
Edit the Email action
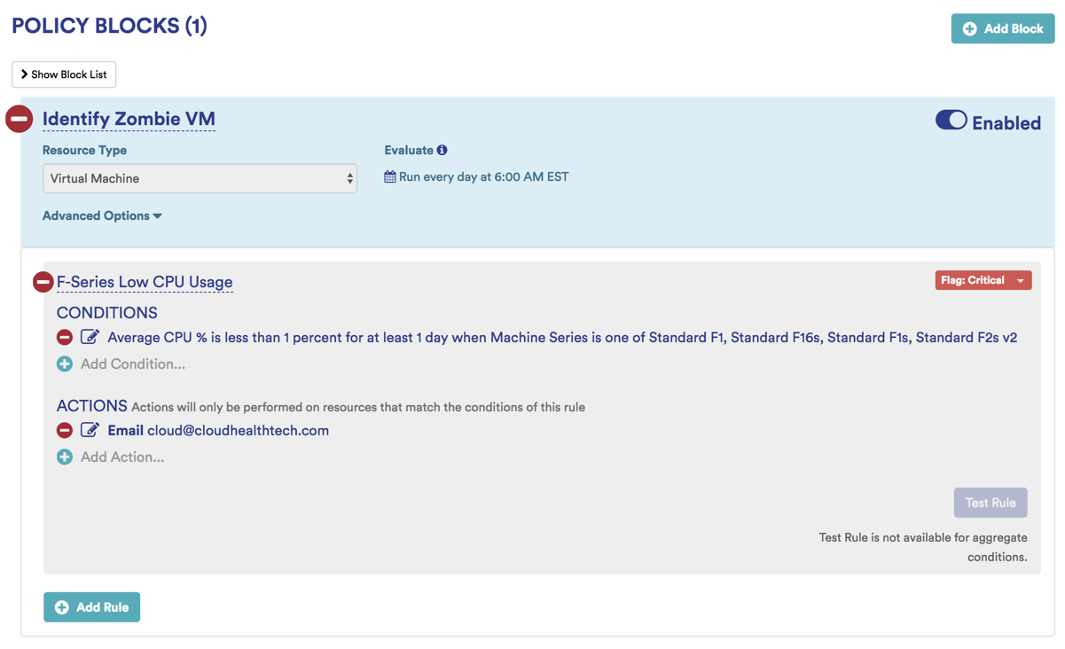(x=90, y=430)
